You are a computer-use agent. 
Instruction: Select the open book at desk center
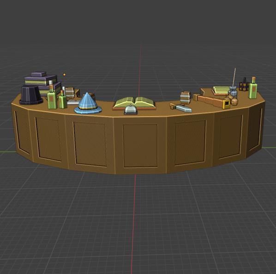134,103
